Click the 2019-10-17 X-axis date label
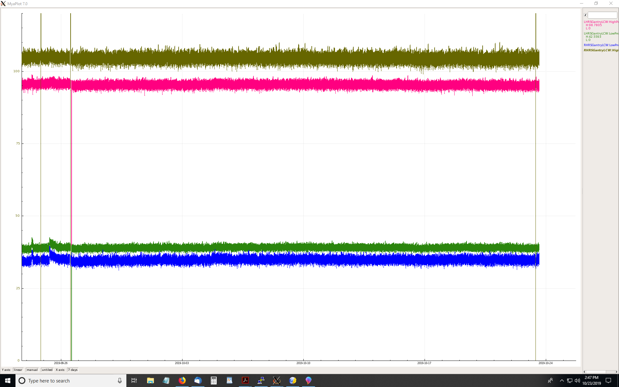Image resolution: width=619 pixels, height=387 pixels. 424,363
